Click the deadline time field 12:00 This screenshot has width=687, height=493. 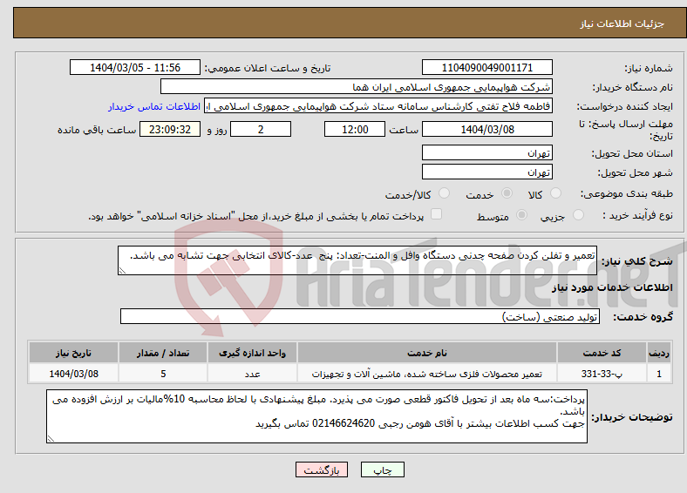(x=355, y=129)
